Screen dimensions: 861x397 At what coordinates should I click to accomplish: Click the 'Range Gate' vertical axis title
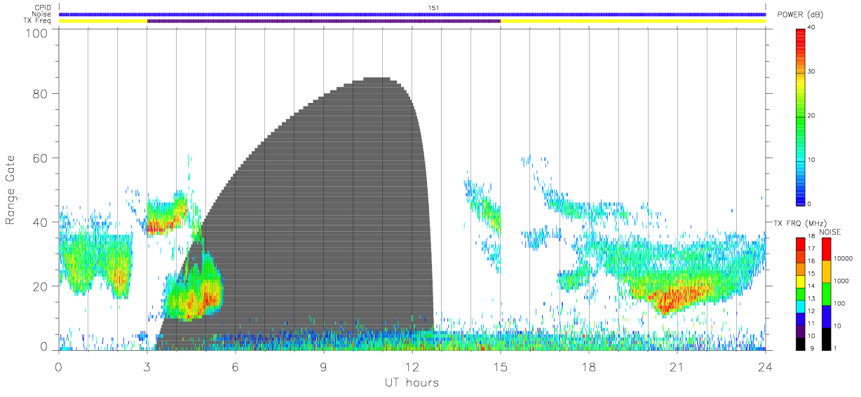click(x=11, y=190)
